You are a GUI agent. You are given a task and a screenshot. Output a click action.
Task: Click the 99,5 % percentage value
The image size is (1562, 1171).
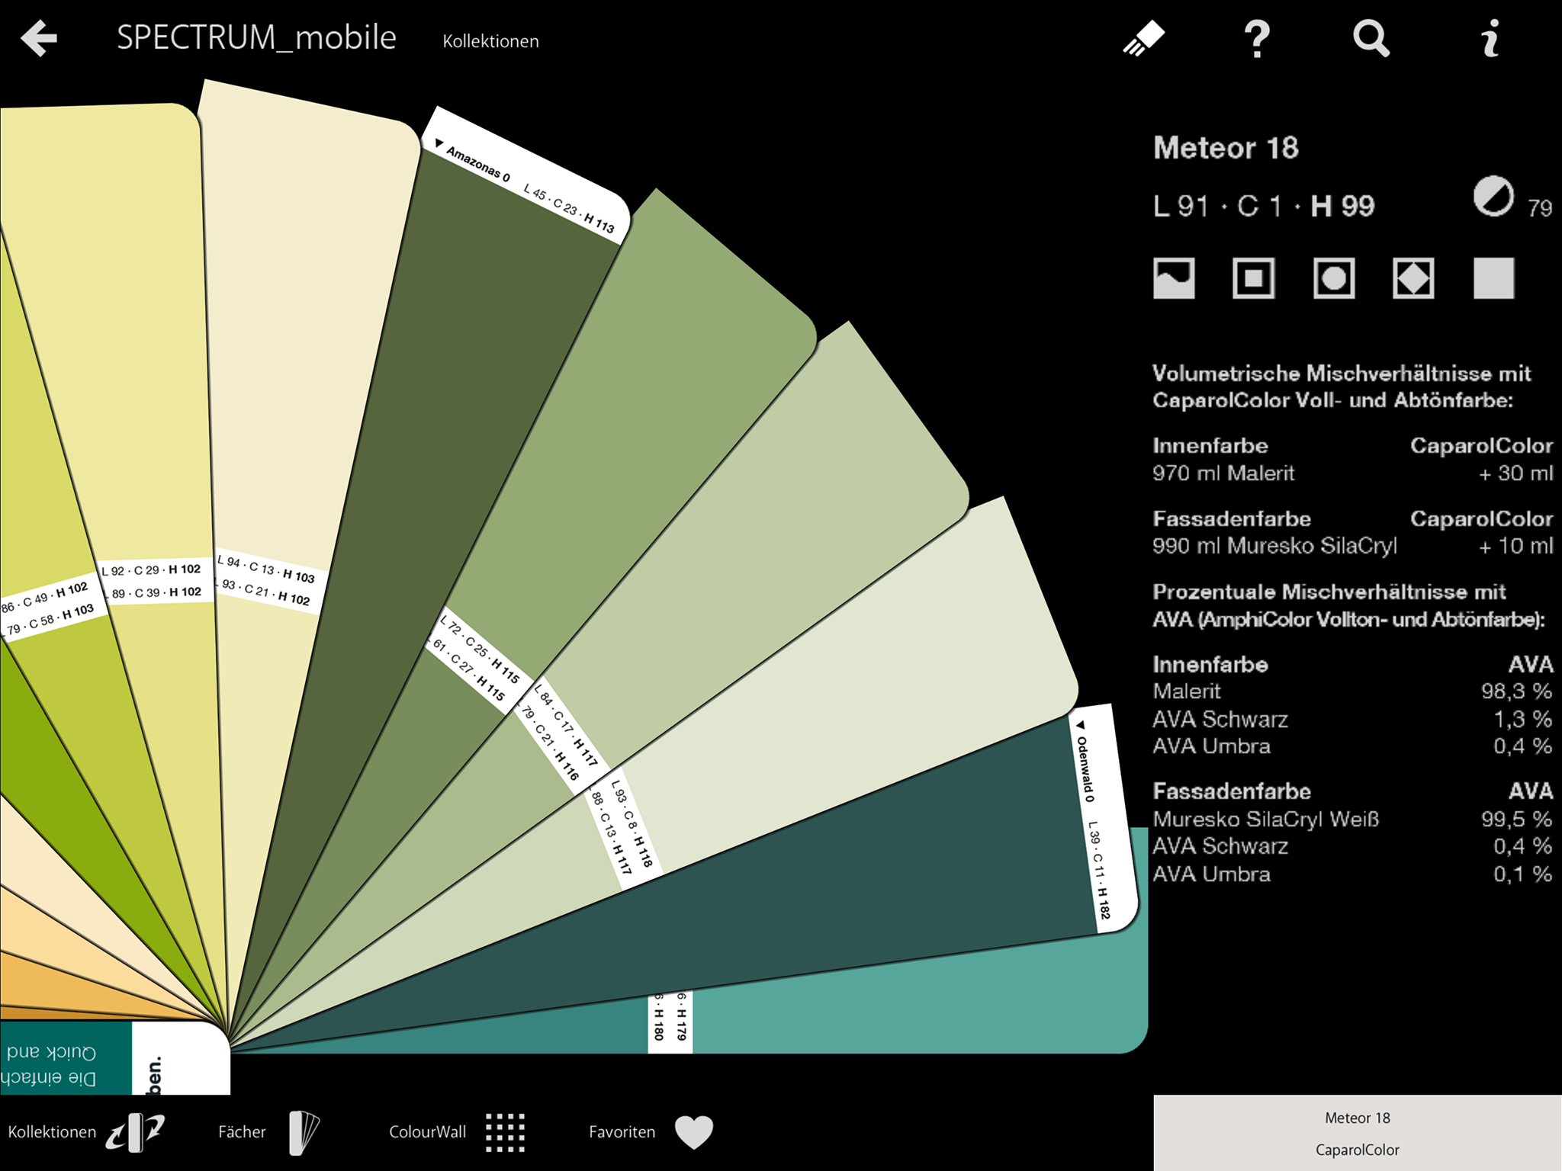(1516, 820)
